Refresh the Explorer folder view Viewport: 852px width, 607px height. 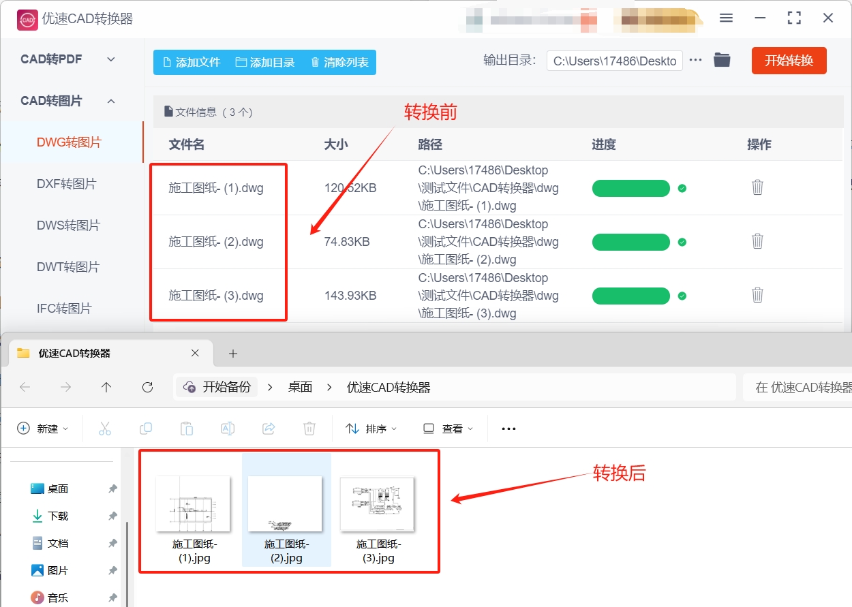pos(147,387)
